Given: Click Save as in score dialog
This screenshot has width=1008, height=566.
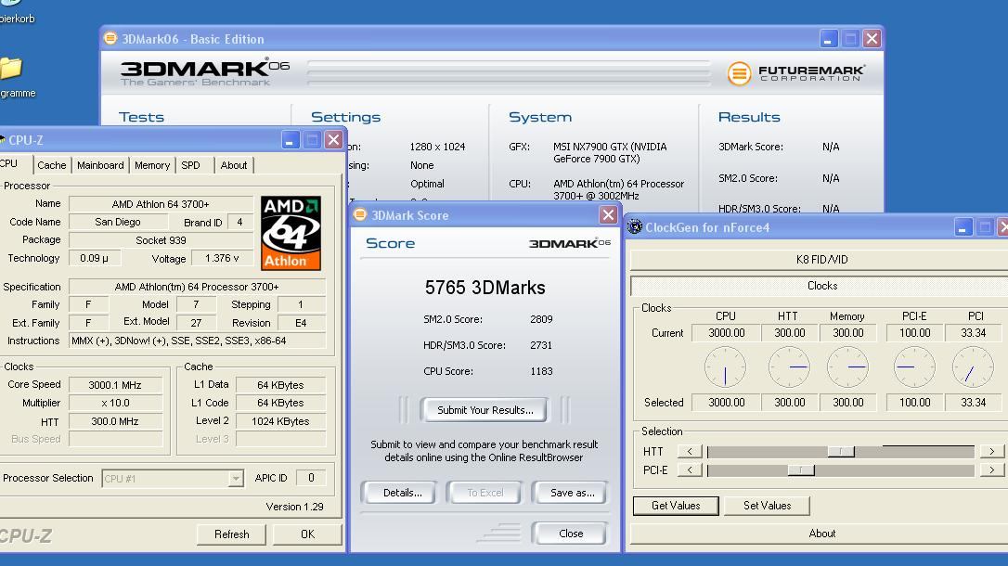Looking at the screenshot, I should pyautogui.click(x=572, y=493).
